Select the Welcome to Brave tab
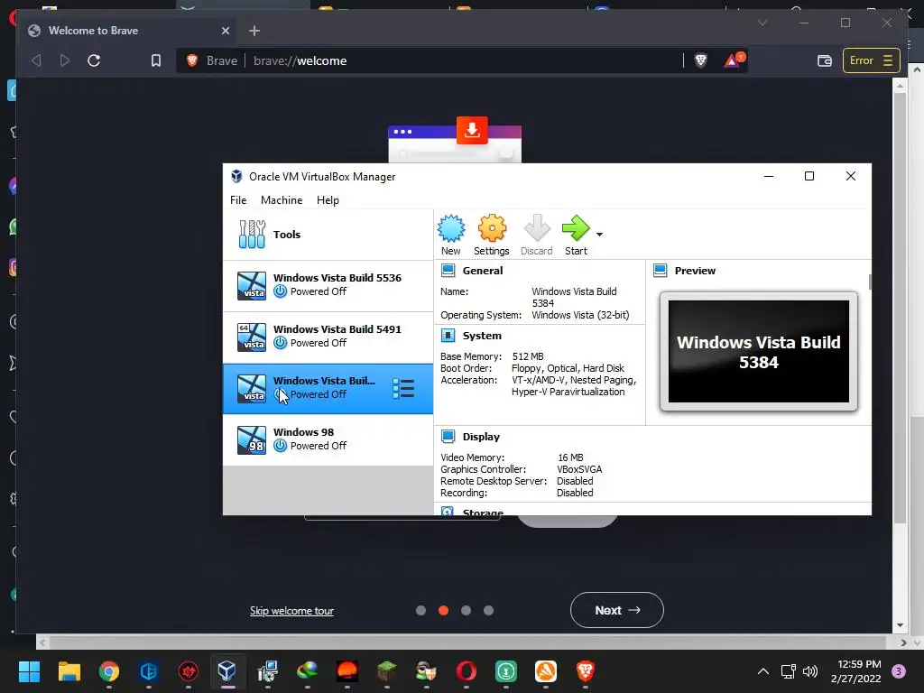 click(128, 31)
